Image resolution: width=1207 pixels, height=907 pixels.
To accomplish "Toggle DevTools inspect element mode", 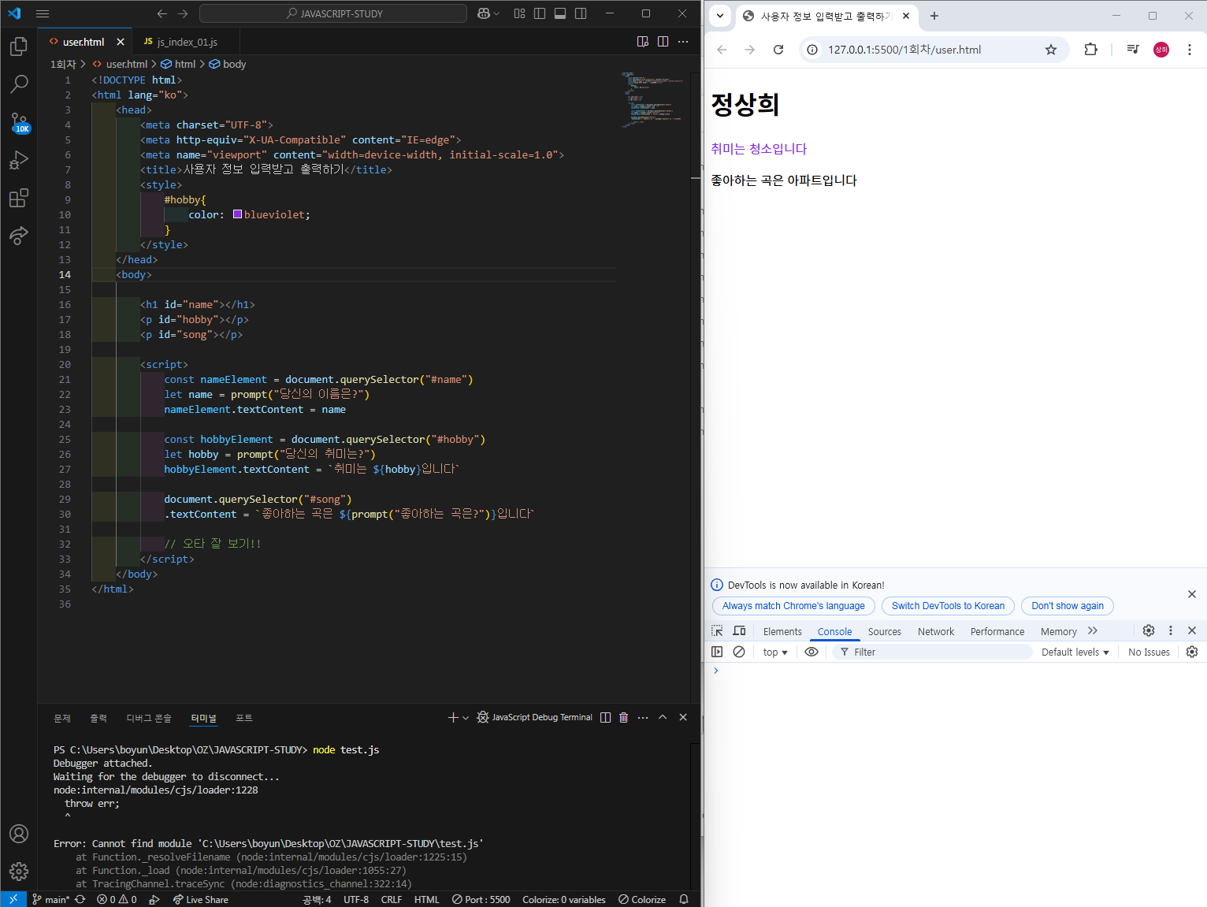I will 717,631.
